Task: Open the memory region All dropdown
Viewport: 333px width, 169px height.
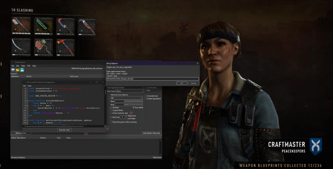Action: click(x=127, y=98)
